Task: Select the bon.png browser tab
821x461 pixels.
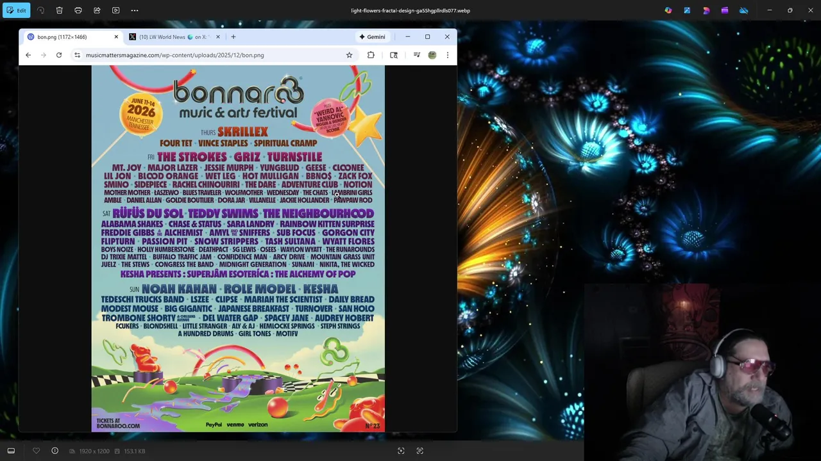Action: [x=71, y=36]
